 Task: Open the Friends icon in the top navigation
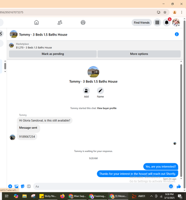60,22
